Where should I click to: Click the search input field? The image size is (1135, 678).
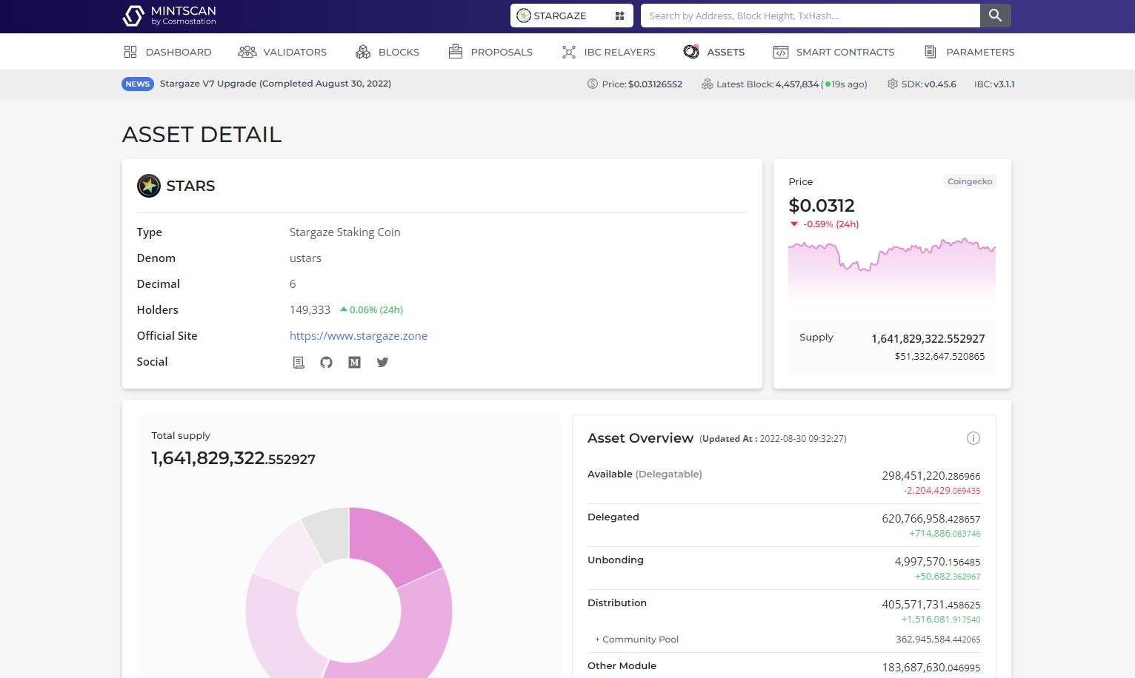tap(811, 15)
